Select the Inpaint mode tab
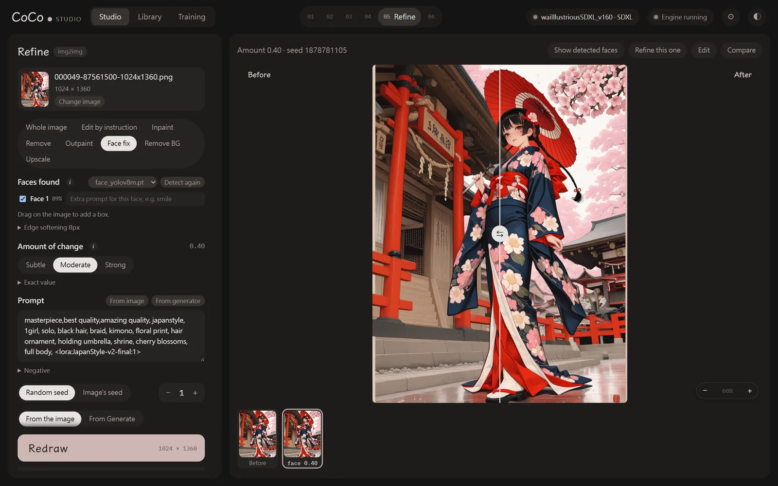The height and width of the screenshot is (486, 778). [162, 127]
